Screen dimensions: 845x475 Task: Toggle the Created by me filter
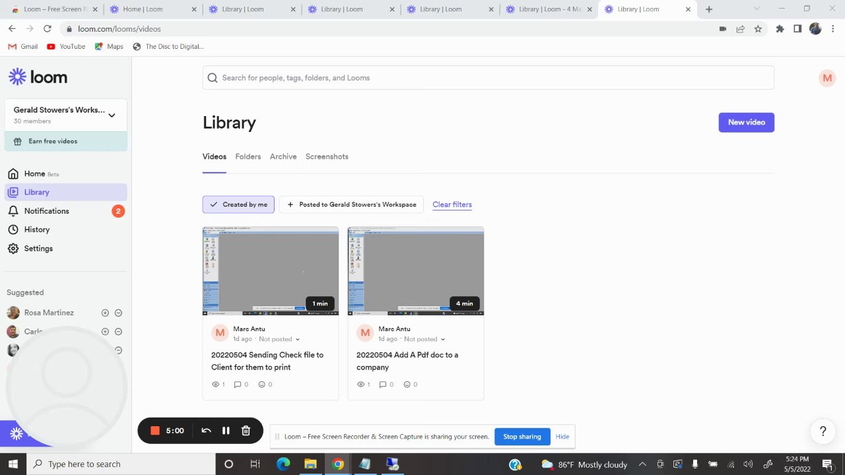pos(238,205)
